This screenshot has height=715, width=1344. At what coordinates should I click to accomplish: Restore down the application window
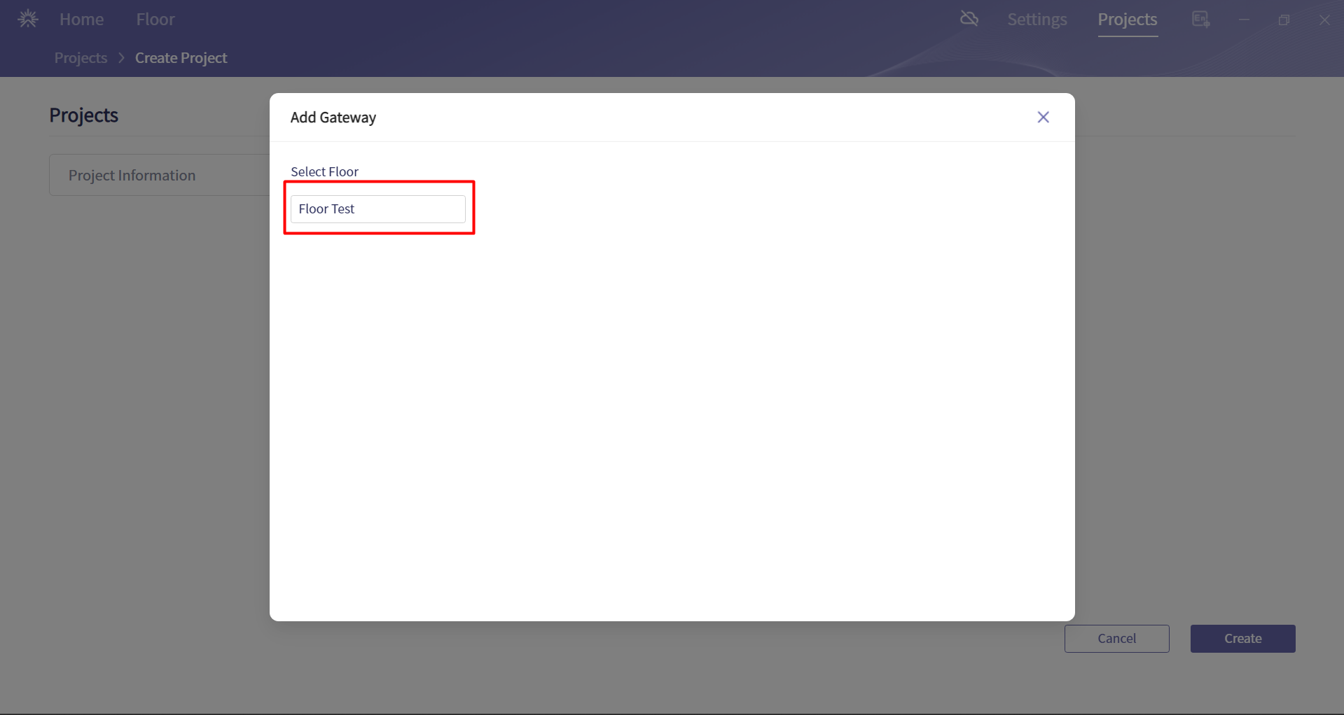(1284, 20)
